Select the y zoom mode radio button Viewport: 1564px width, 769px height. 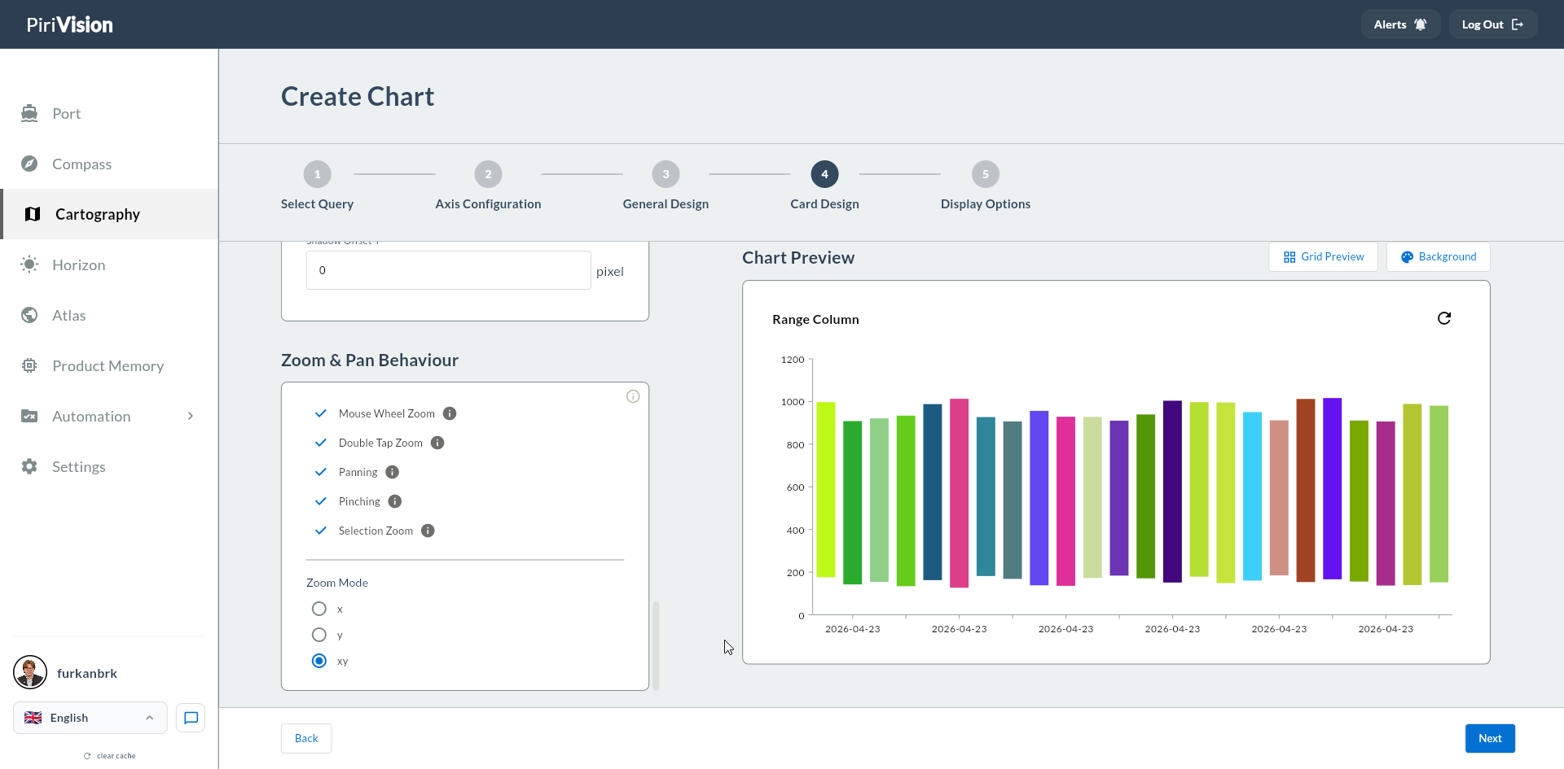point(319,635)
